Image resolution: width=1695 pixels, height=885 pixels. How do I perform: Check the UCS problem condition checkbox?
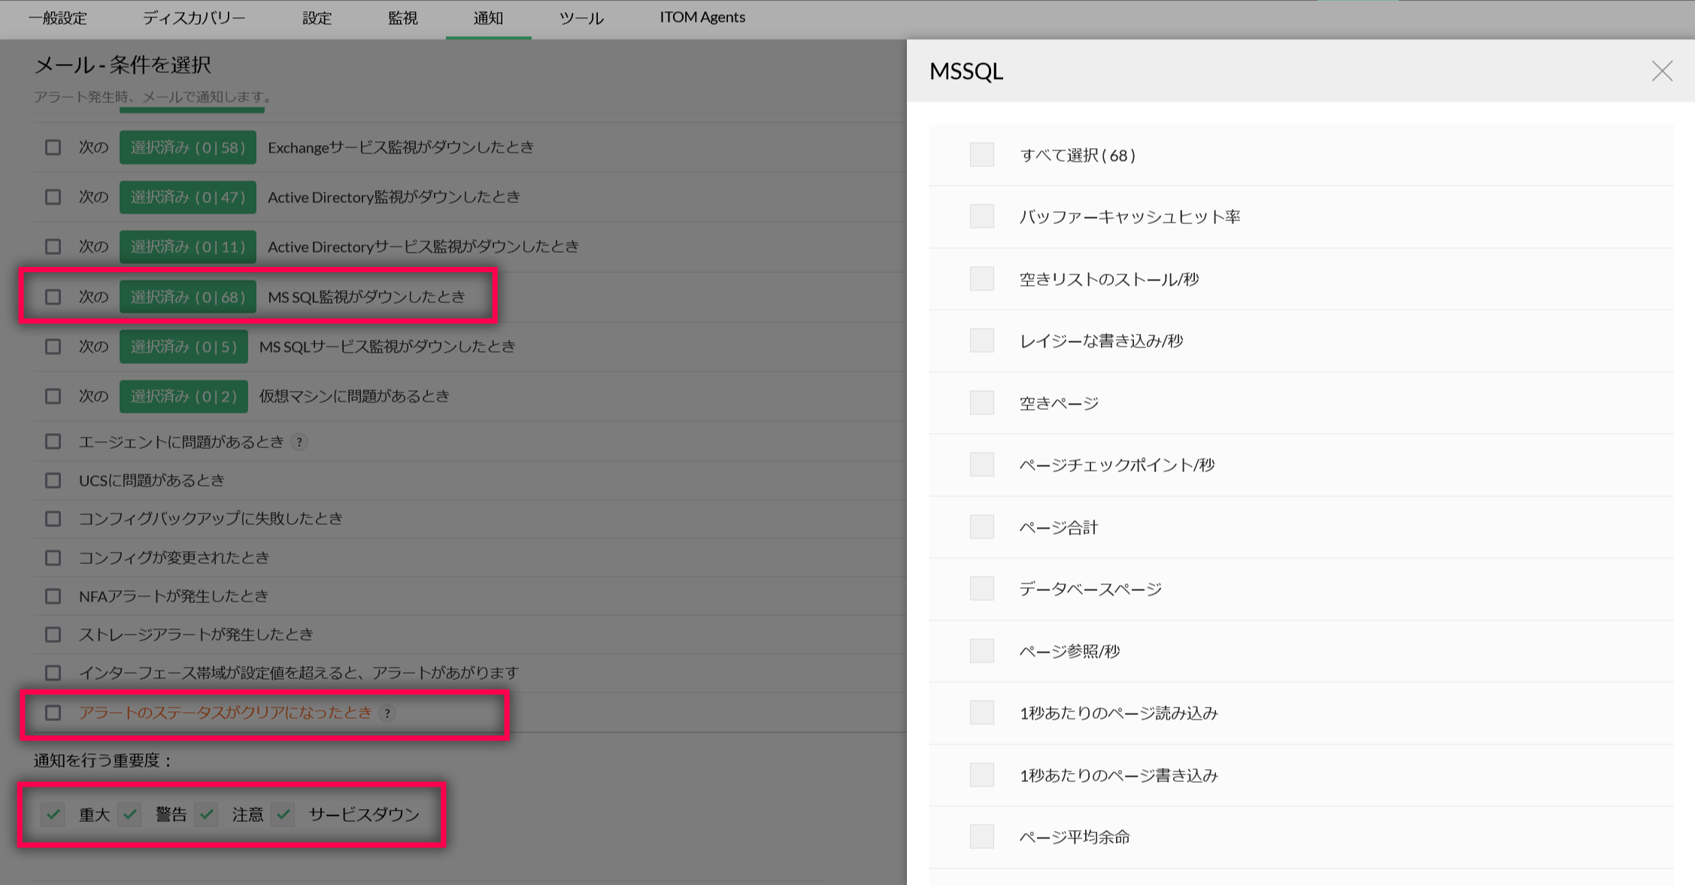tap(53, 480)
